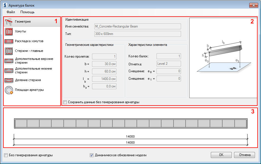Screen dimensions: 261x164
Task: Select Хомуты label in the list
Action: pyautogui.click(x=20, y=32)
